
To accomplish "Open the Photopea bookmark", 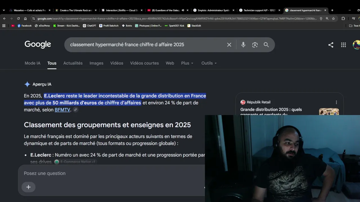I will point(148,26).
